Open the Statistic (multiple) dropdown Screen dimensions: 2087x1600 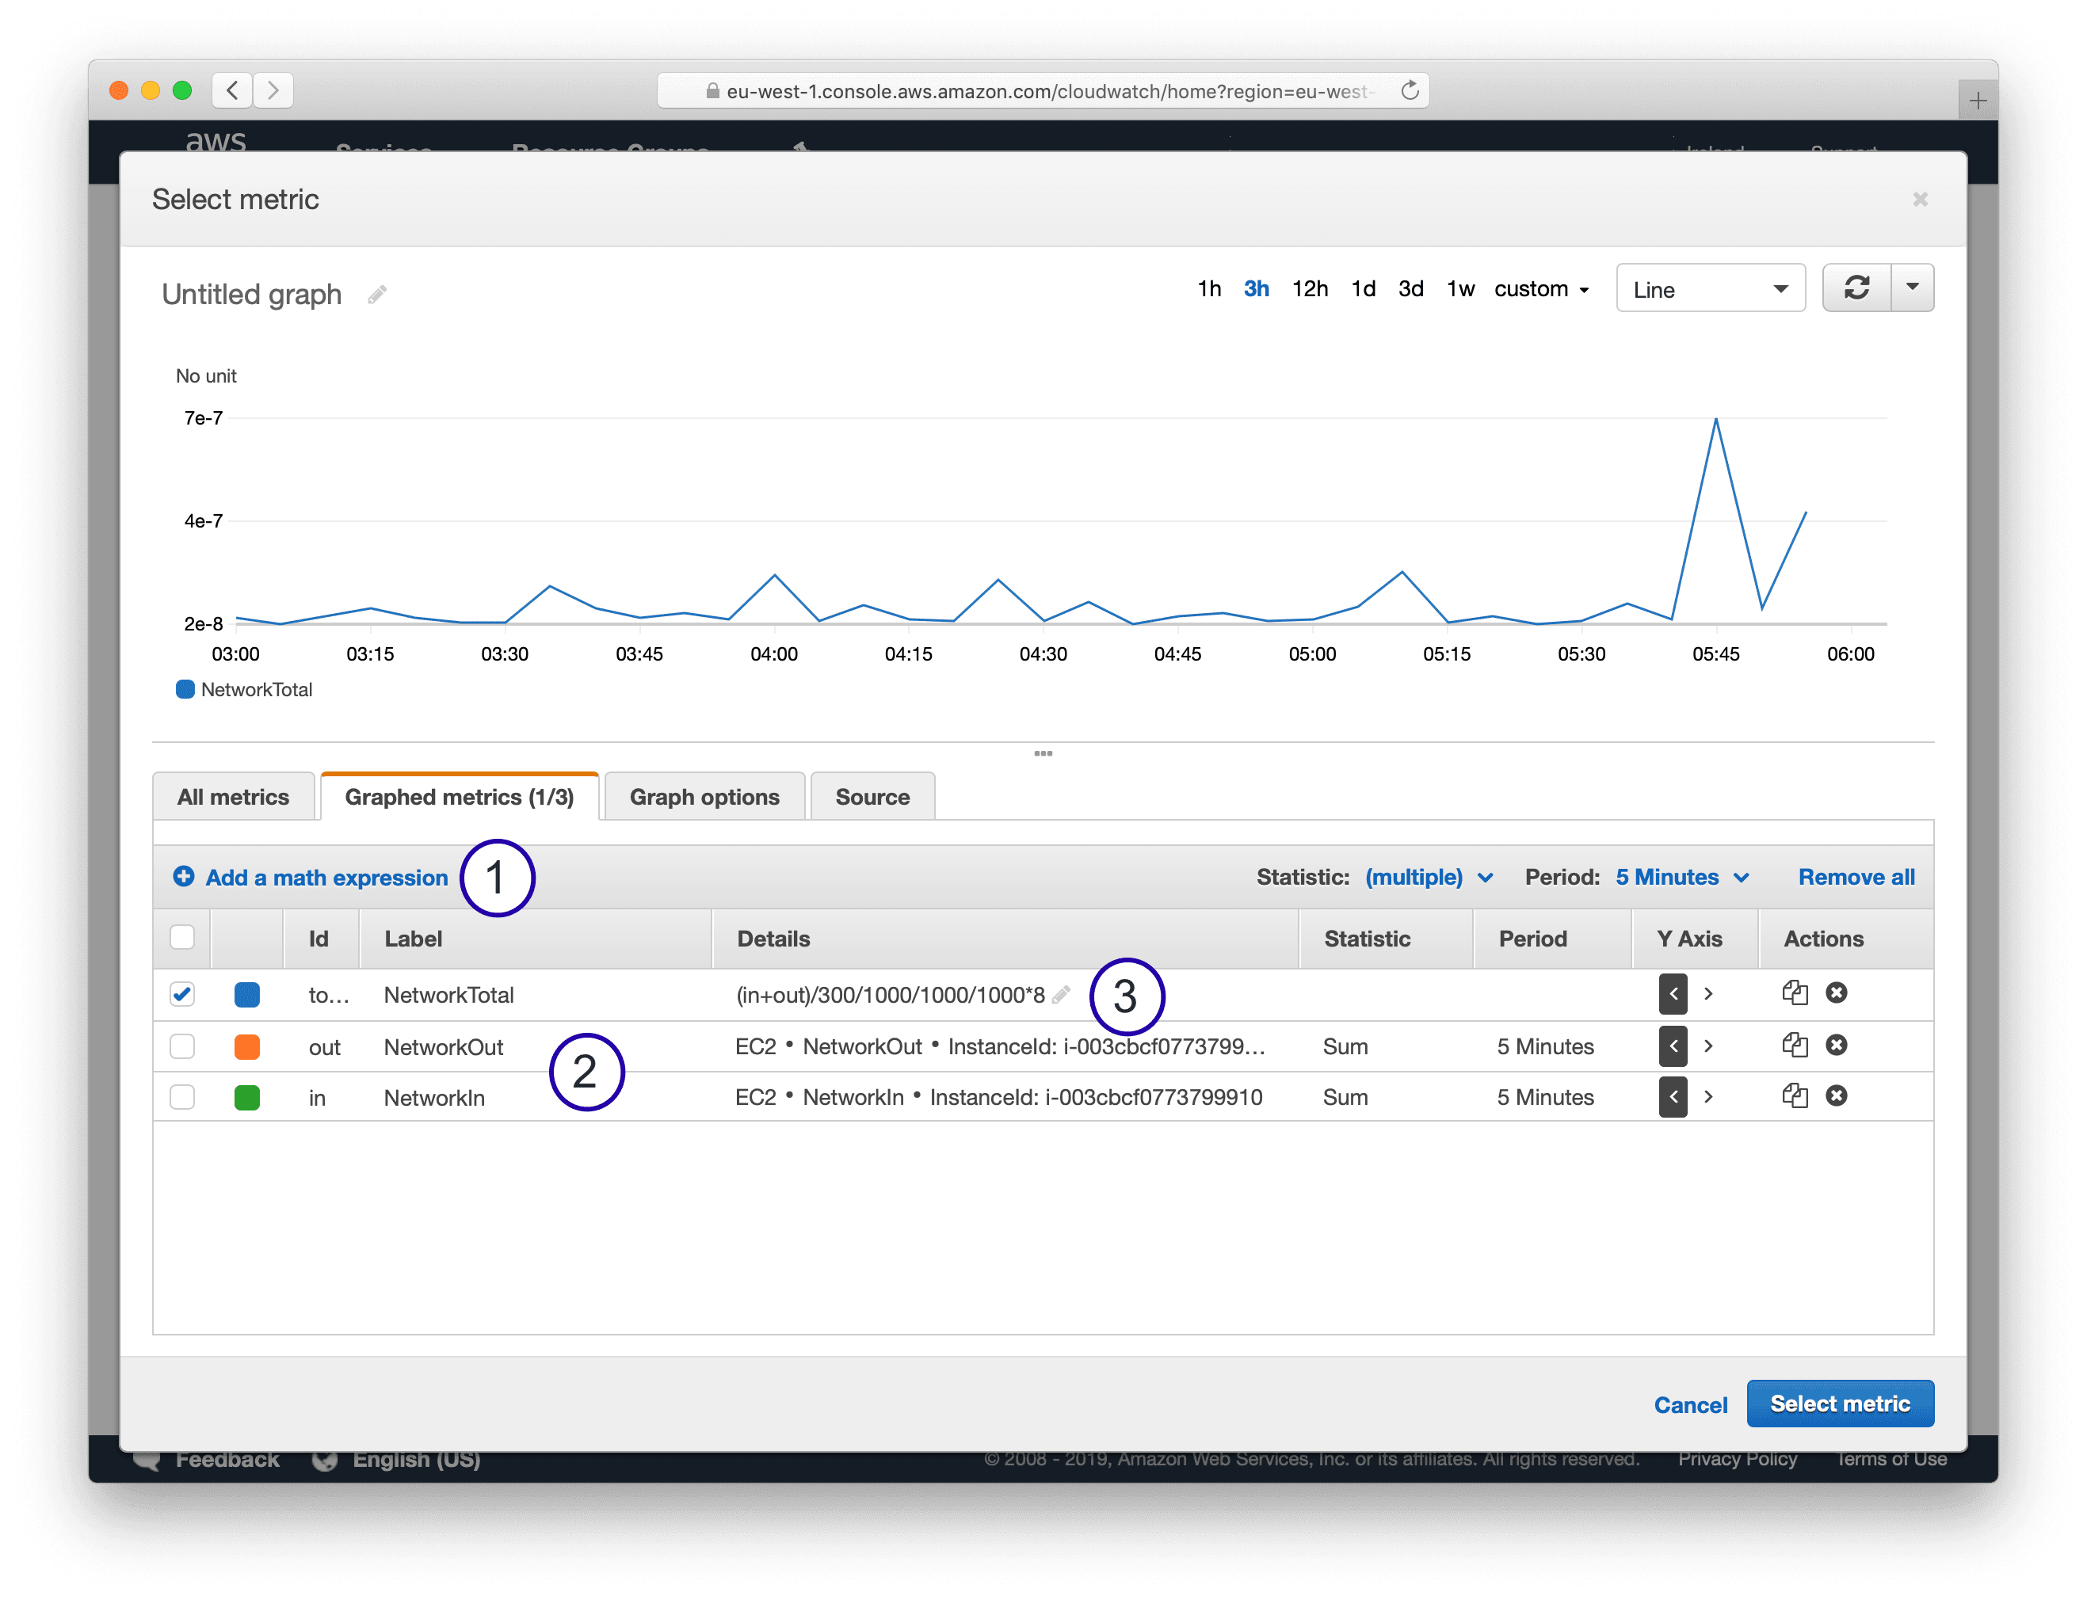point(1428,877)
